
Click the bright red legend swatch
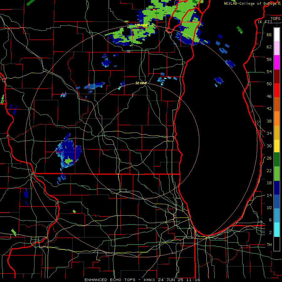[277, 90]
